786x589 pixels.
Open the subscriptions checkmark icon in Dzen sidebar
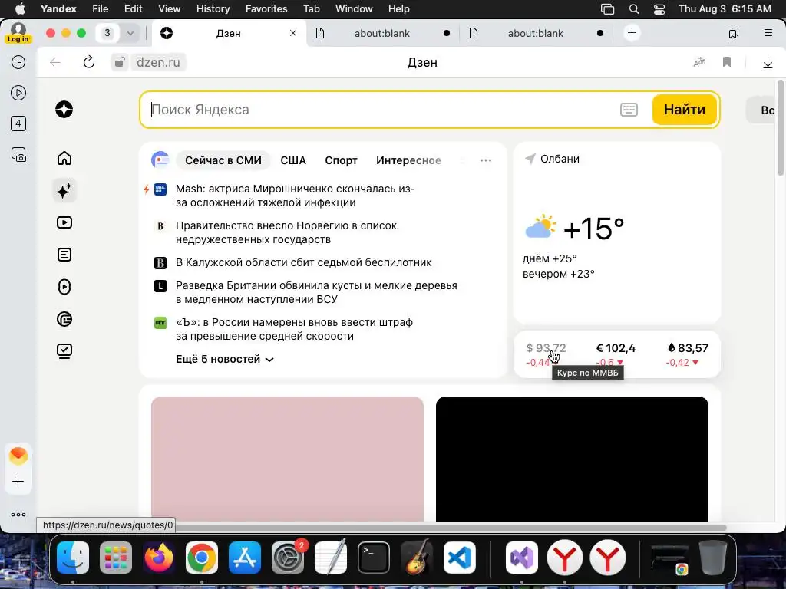coord(64,350)
